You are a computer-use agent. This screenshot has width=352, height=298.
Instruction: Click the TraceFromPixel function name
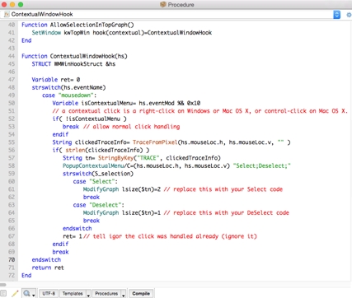(155, 142)
